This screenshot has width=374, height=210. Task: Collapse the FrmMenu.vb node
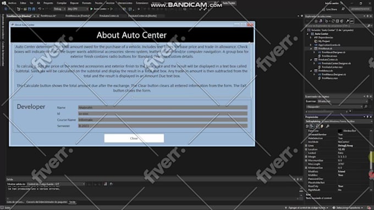coord(311,71)
